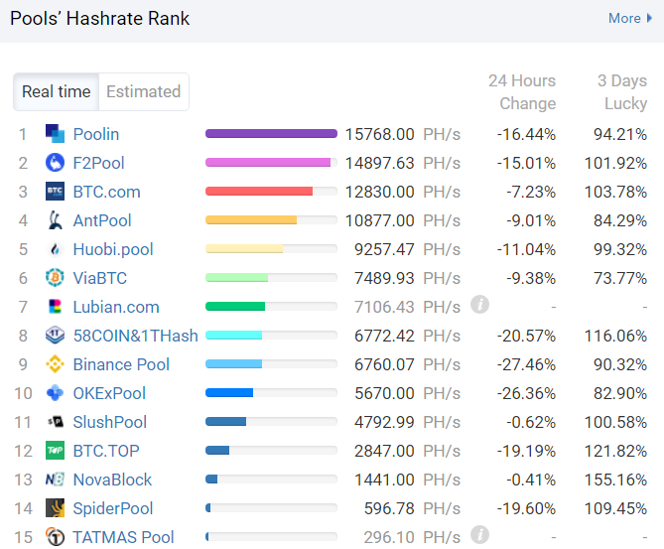Click the NovaBlock logo icon
The image size is (664, 549).
(x=56, y=480)
